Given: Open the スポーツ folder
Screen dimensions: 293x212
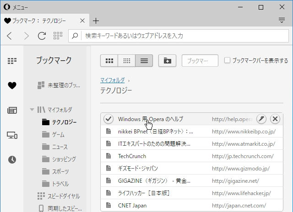Looking at the screenshot, I should (x=55, y=171).
